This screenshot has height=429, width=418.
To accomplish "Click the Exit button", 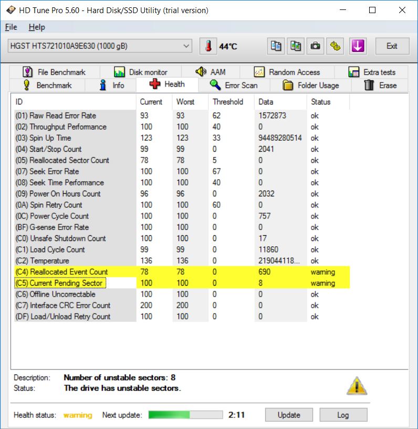I will click(x=392, y=46).
